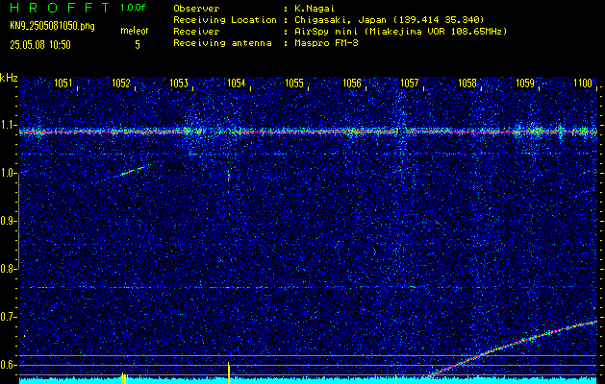Screen dimensions: 605x384
Task: Select the timestamp 25.05.08 10:50
Action: 40,45
